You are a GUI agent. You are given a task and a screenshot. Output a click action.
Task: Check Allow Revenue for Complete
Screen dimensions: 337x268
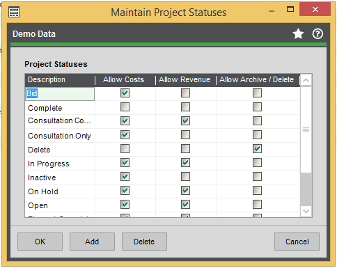point(185,107)
